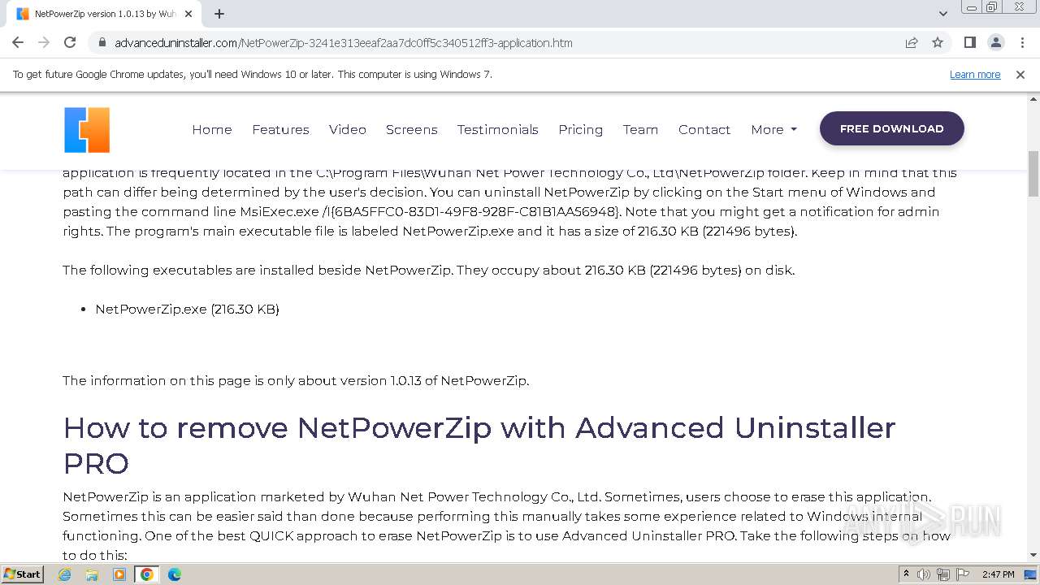Click the MsiExec.exe command line text
This screenshot has height=585, width=1040.
click(x=431, y=211)
